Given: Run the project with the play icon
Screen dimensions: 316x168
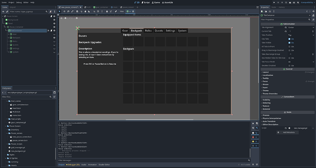Looking at the screenshot, I should point(274,2).
